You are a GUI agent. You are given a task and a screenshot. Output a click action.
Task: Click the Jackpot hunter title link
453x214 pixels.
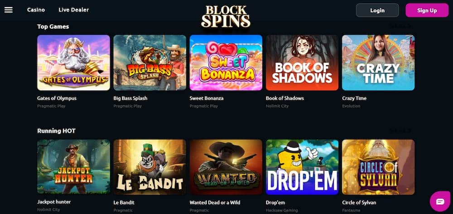click(x=54, y=202)
